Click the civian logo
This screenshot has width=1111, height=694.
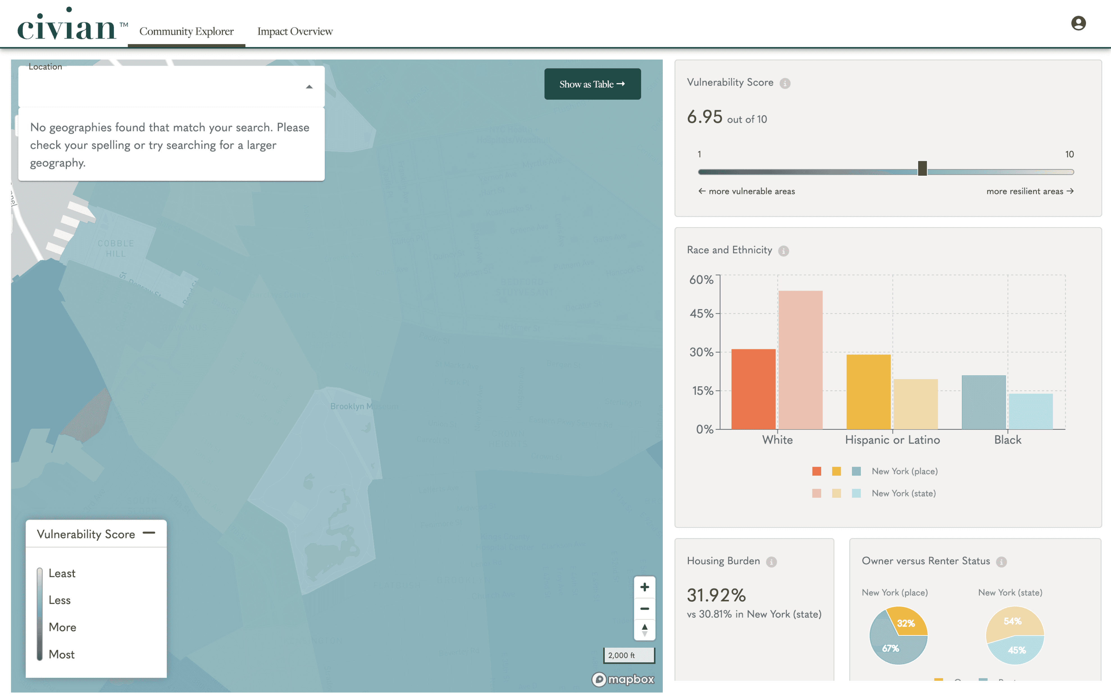pos(72,24)
